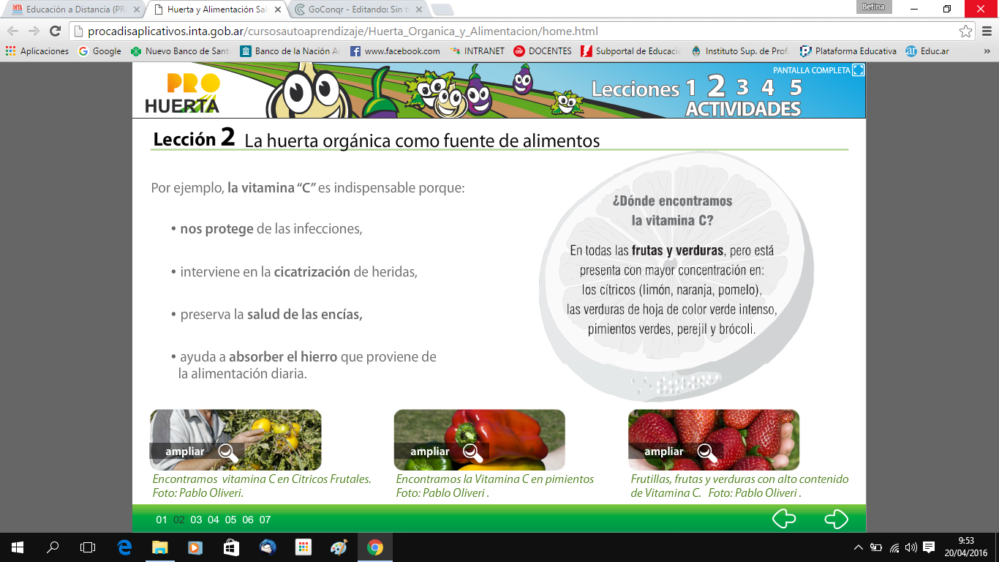Reload the page with the refresh icon
Image resolution: width=999 pixels, height=562 pixels.
coord(55,31)
